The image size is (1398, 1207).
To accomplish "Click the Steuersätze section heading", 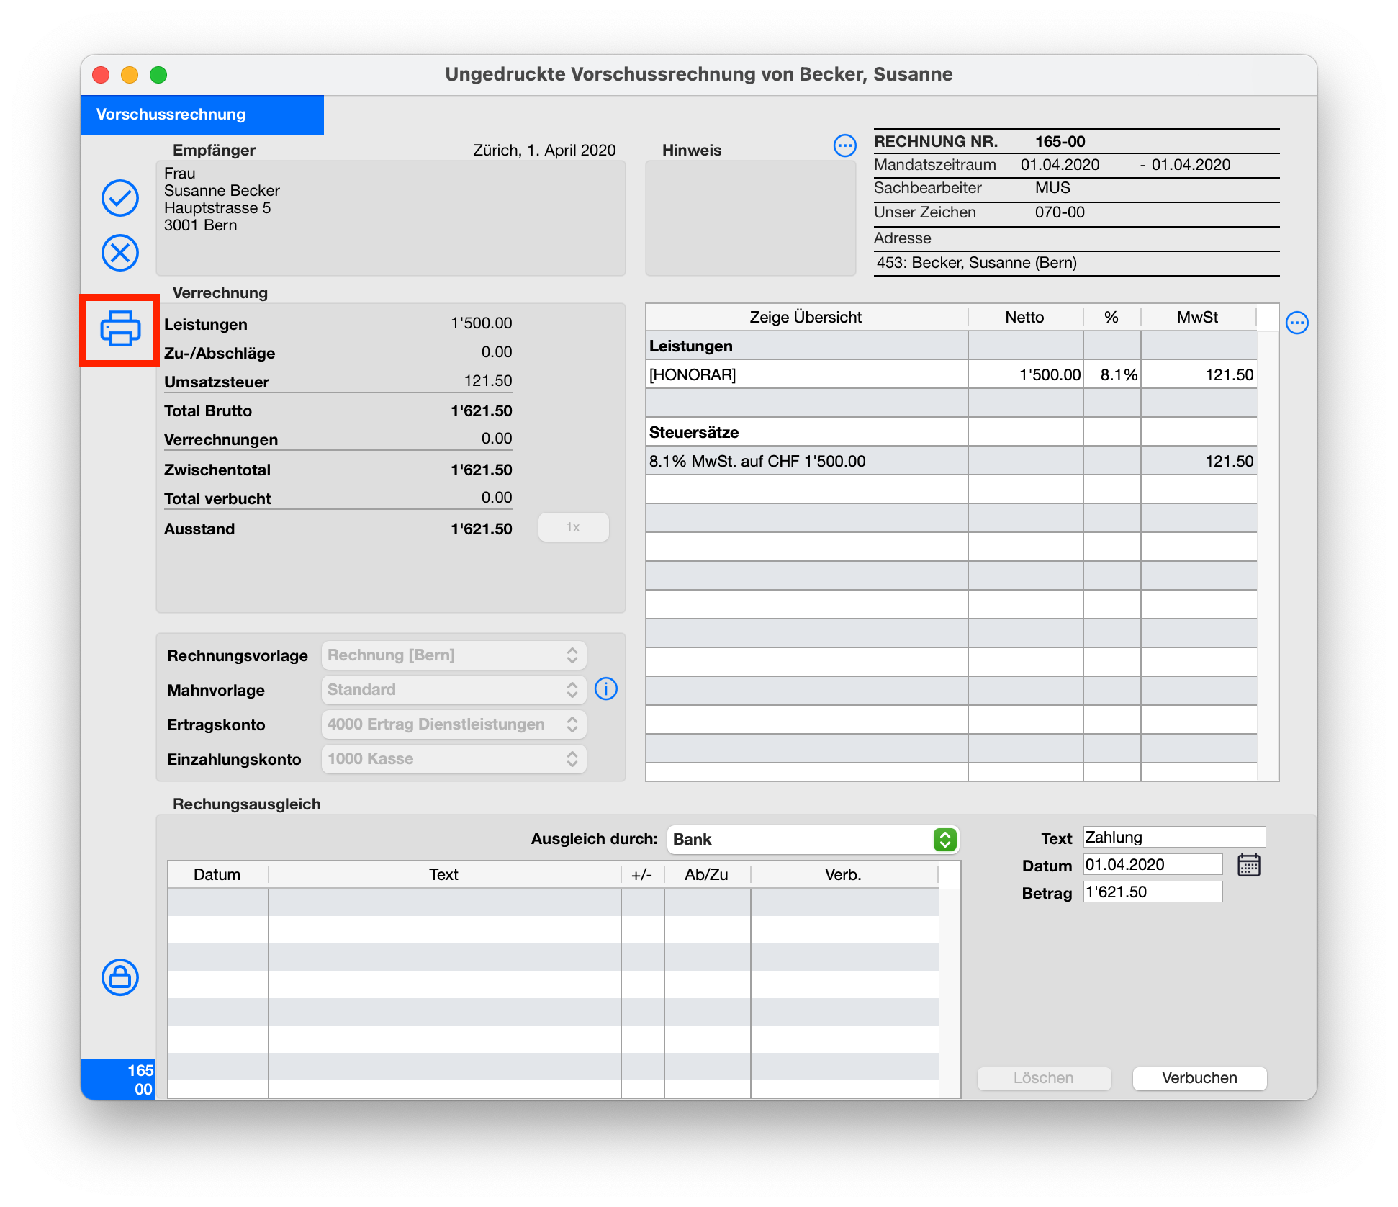I will pyautogui.click(x=694, y=432).
